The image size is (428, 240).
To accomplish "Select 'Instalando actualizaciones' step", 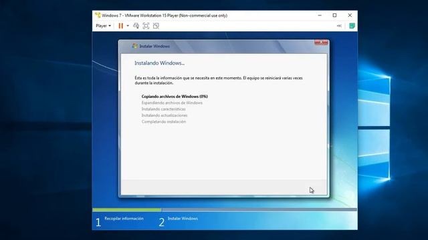I will click(x=165, y=115).
